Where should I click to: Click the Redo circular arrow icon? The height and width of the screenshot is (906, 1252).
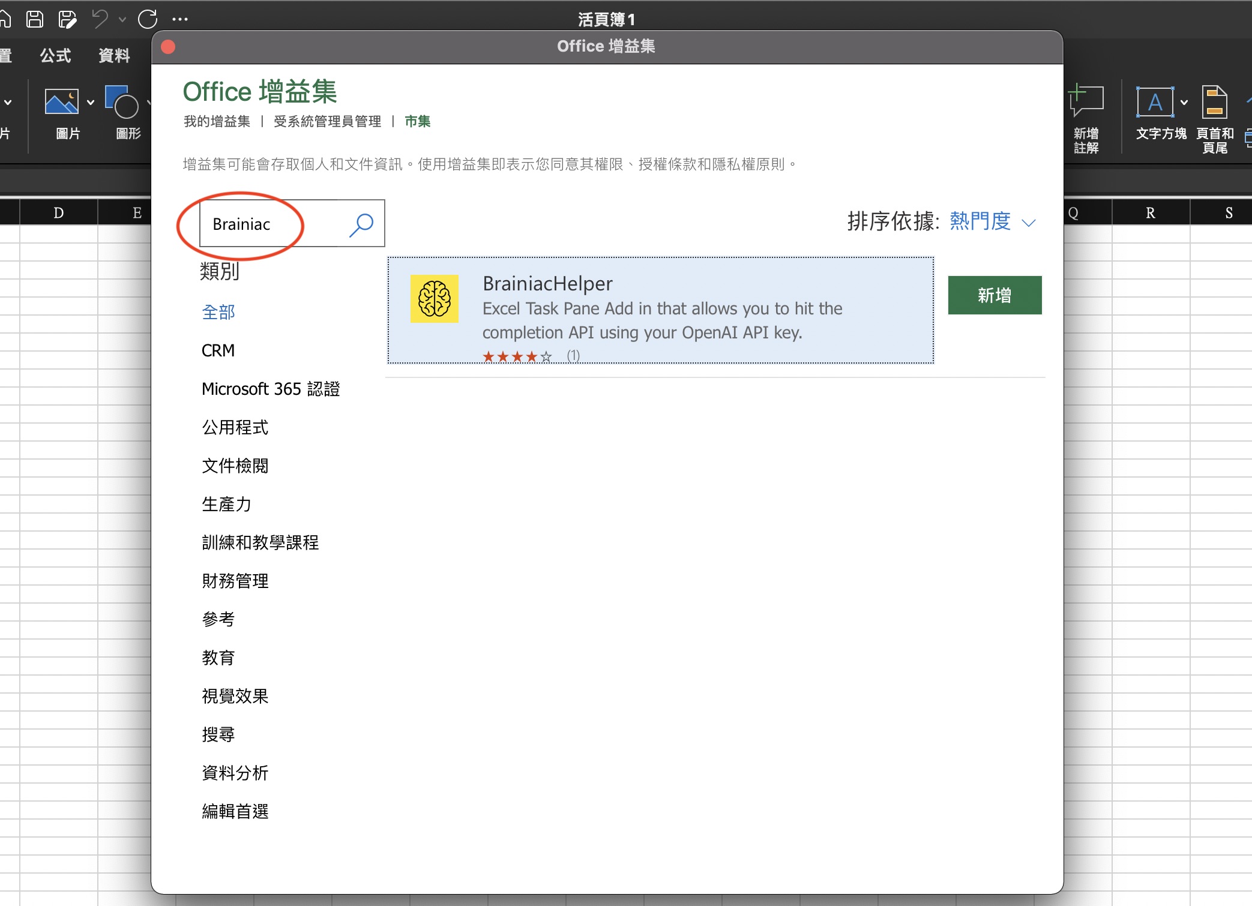pos(148,19)
